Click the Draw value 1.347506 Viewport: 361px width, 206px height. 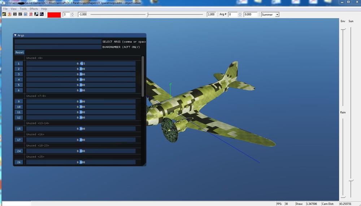tap(311, 204)
